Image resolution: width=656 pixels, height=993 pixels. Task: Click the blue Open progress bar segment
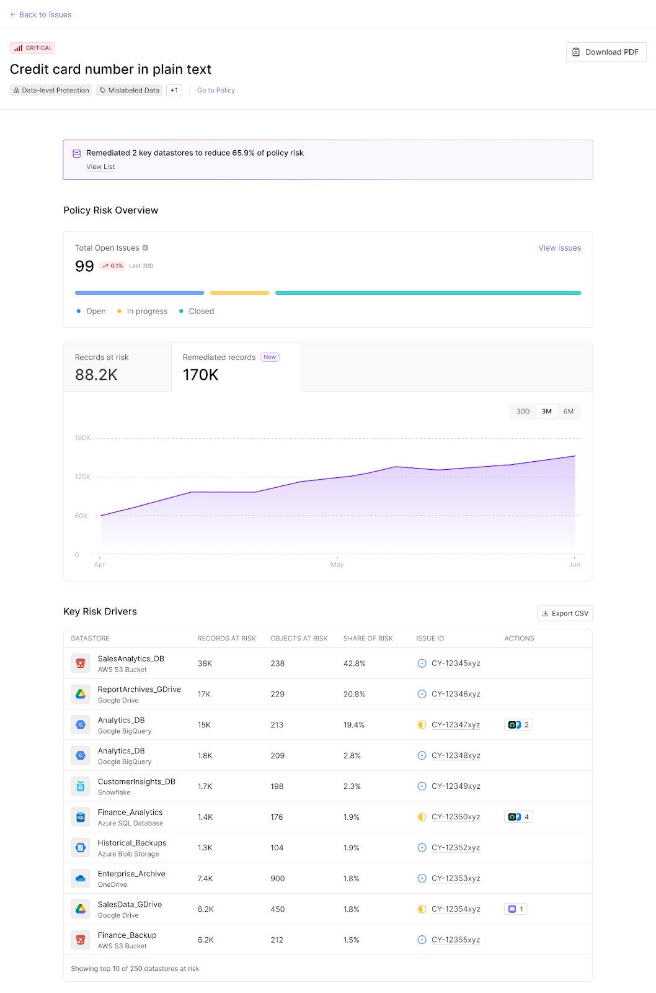[140, 293]
